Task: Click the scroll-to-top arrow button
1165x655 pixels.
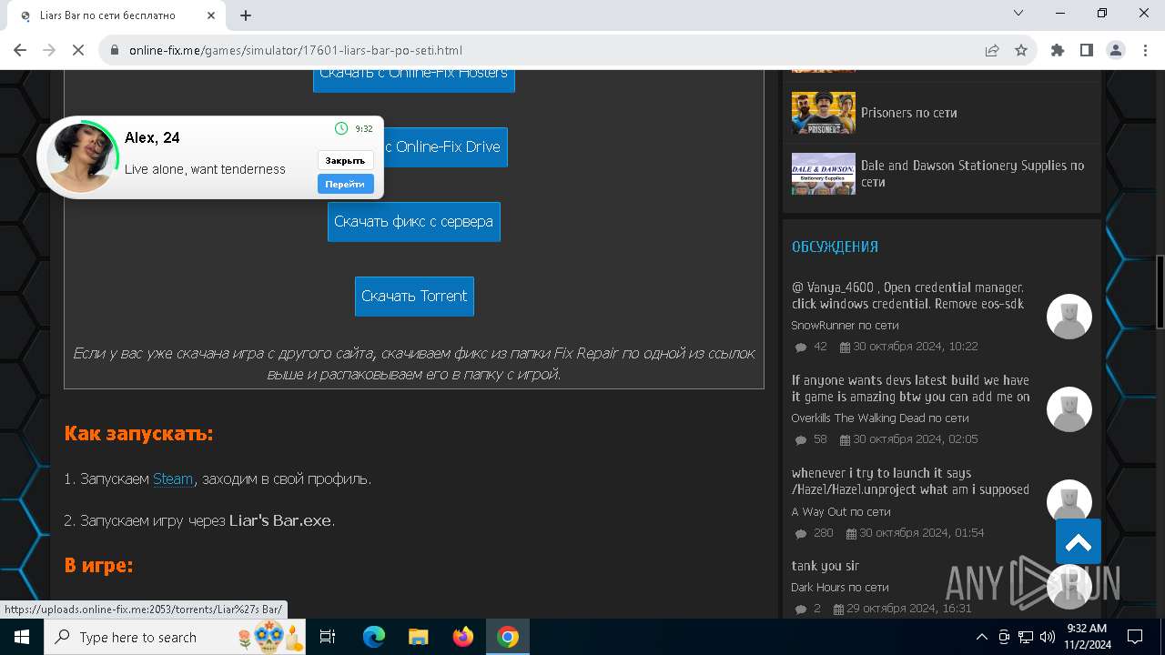Action: point(1079,542)
